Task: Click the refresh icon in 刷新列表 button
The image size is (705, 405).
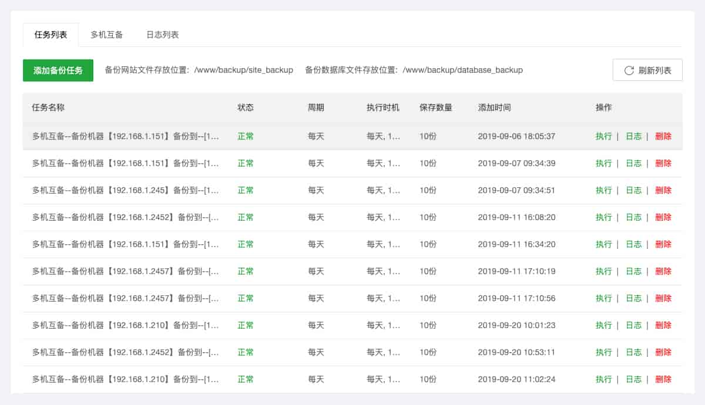Action: pyautogui.click(x=629, y=70)
